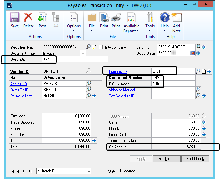The image size is (220, 179).
Task: Toggle the Intercompany checkbox
Action: pyautogui.click(x=101, y=47)
